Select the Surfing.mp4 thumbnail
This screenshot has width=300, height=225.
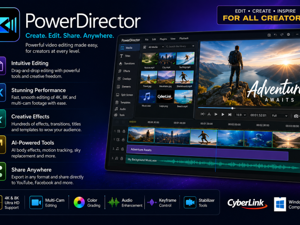(185, 58)
